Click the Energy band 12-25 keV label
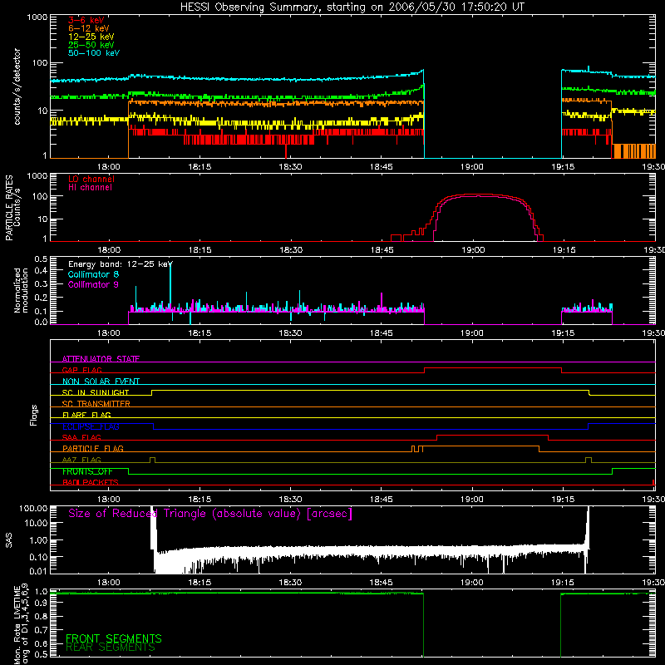665x665 pixels. click(121, 264)
